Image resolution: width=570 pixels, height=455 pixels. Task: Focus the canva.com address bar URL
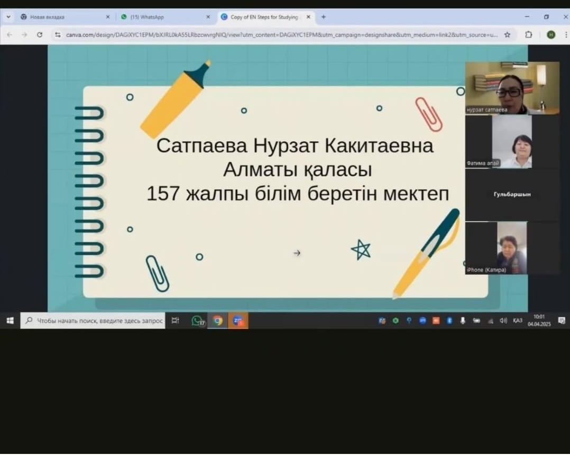[282, 35]
